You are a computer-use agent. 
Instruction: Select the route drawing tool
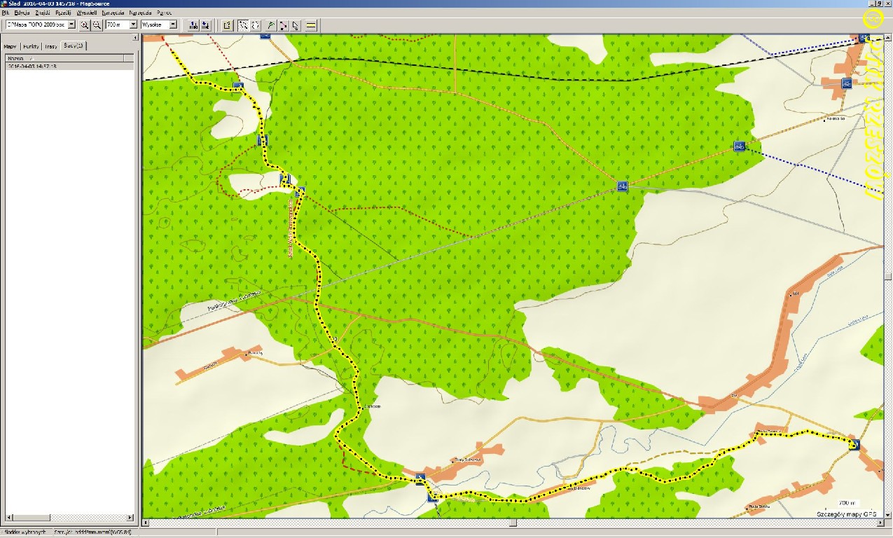283,25
